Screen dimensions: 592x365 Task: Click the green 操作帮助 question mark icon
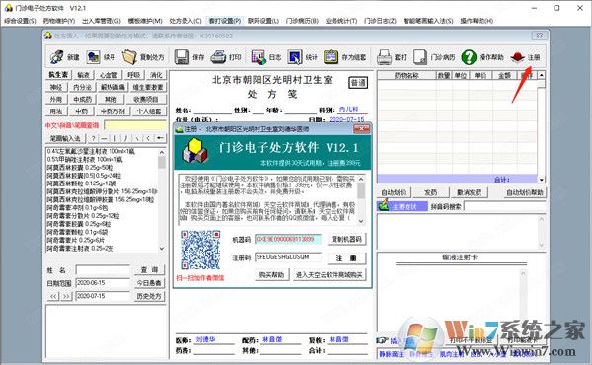pos(469,57)
